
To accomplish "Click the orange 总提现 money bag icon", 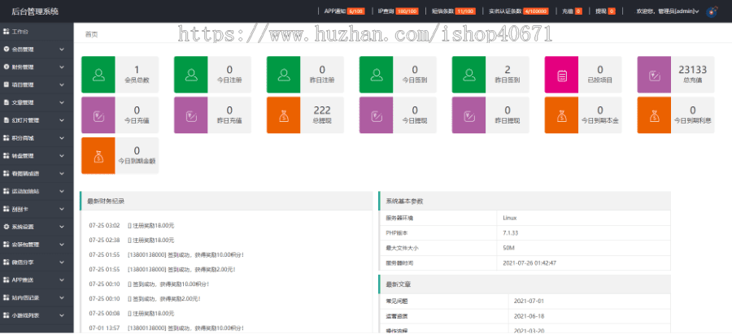I will coord(283,115).
